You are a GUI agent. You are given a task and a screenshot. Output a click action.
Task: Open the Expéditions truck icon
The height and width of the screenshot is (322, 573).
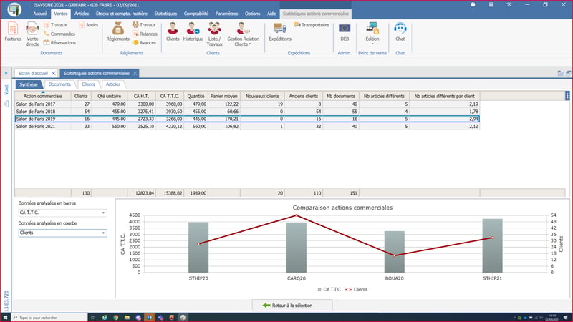pos(280,31)
